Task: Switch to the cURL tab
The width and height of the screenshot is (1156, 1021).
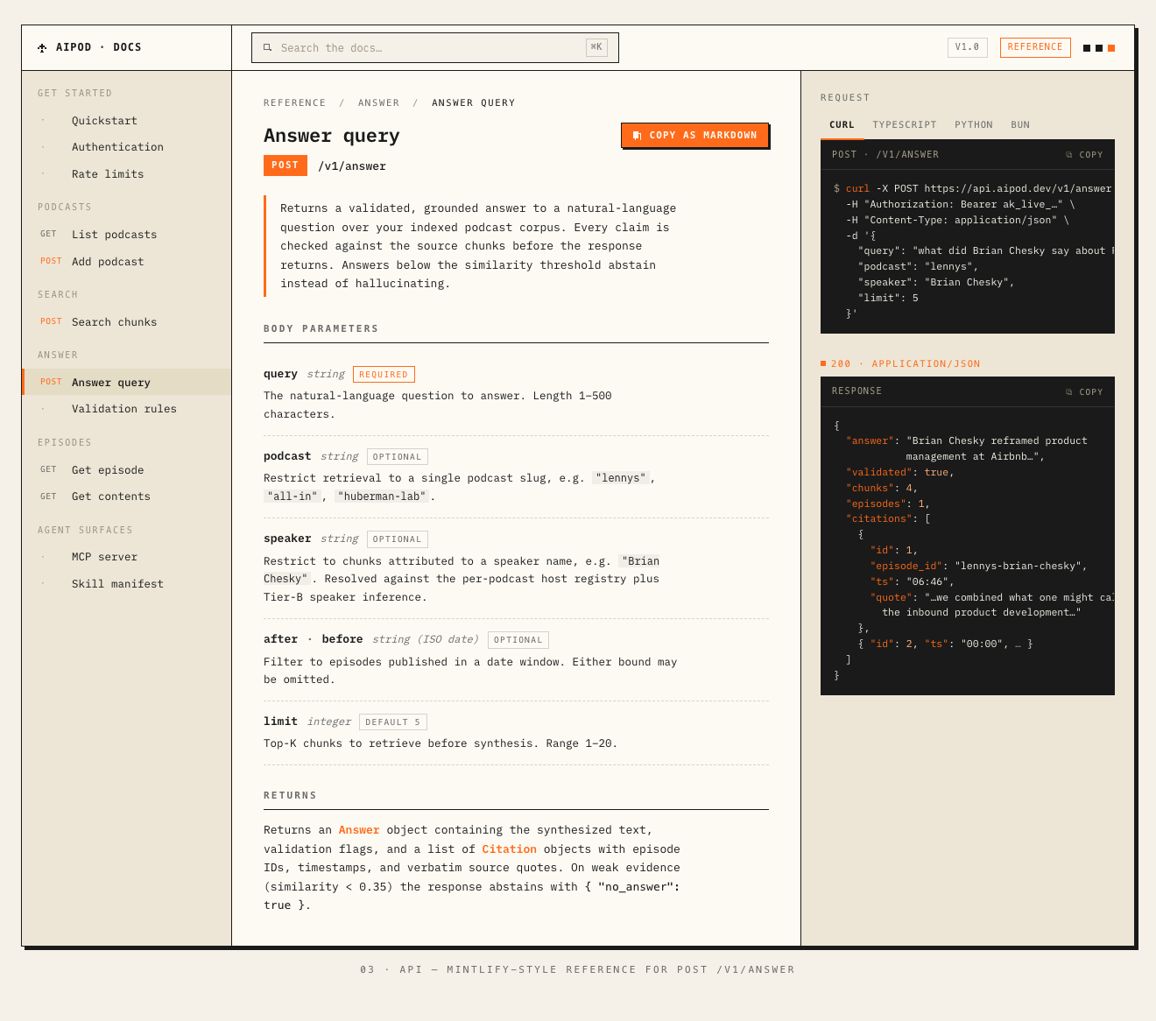Action: coord(842,125)
